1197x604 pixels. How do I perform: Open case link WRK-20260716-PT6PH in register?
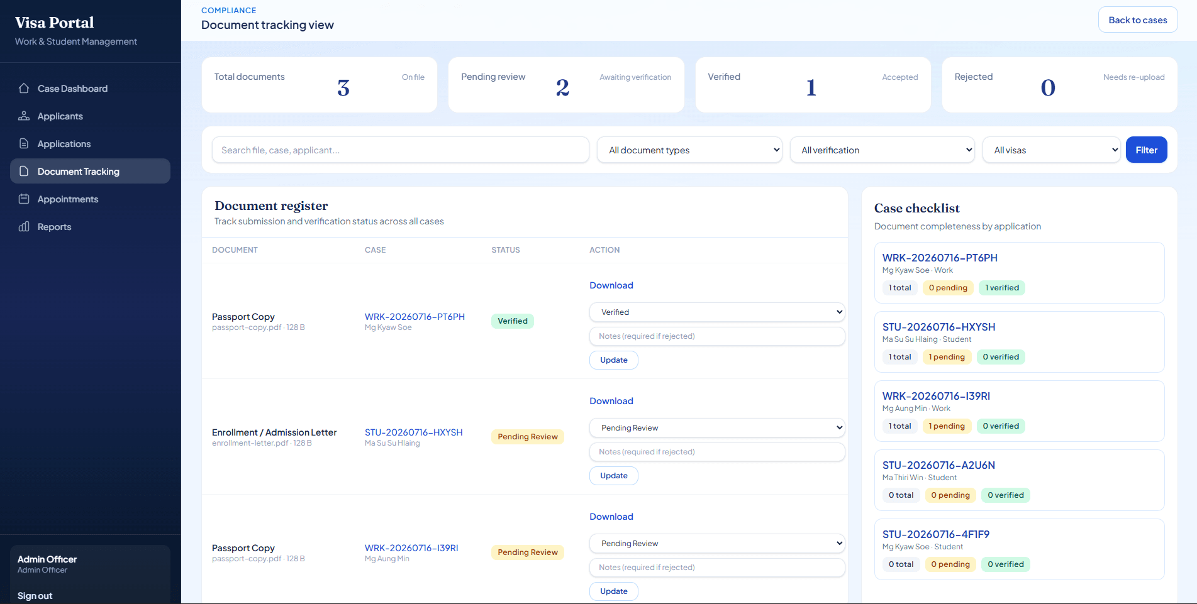pos(415,317)
